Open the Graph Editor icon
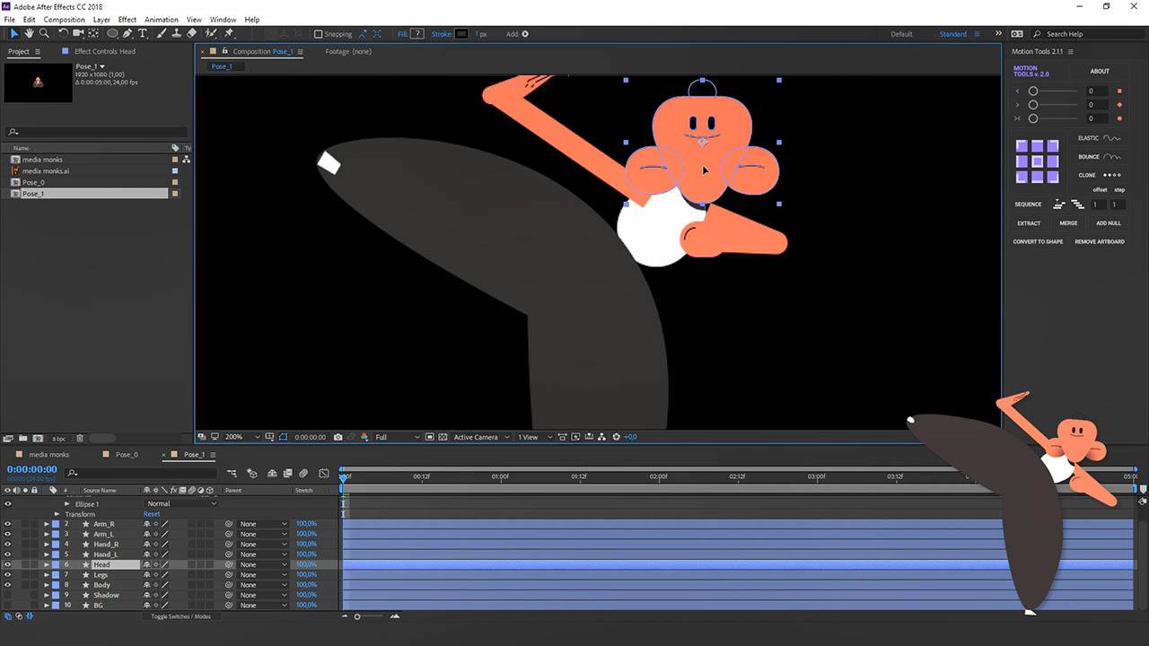Viewport: 1149px width, 646px height. [324, 473]
